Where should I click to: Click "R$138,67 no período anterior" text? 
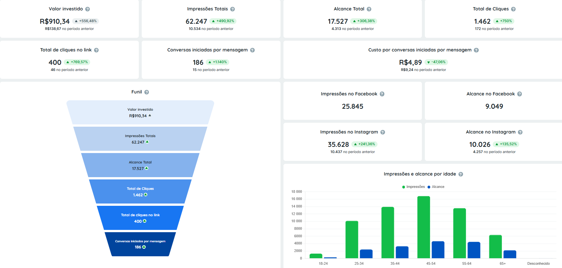coord(69,29)
